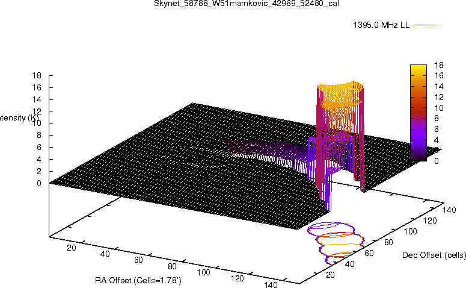Select the RA Offset (Cells=1.78') axis label
The height and width of the screenshot is (288, 466).
pyautogui.click(x=138, y=280)
